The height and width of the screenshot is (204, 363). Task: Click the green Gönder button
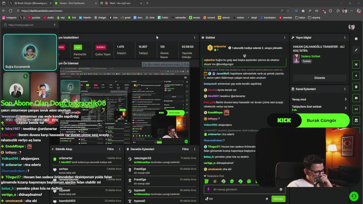point(278,199)
